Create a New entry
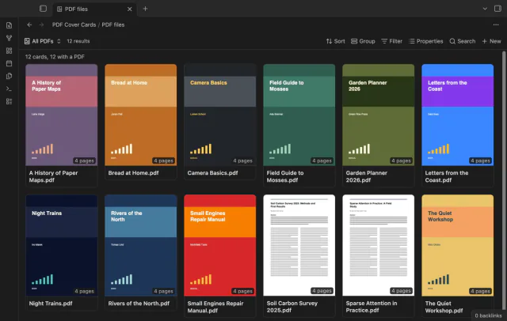507x321 pixels. click(x=491, y=41)
